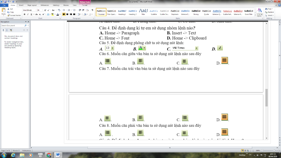This screenshot has width=281, height=158.
Task: Open the Find dropdown arrow
Action: pyautogui.click(x=272, y=9)
